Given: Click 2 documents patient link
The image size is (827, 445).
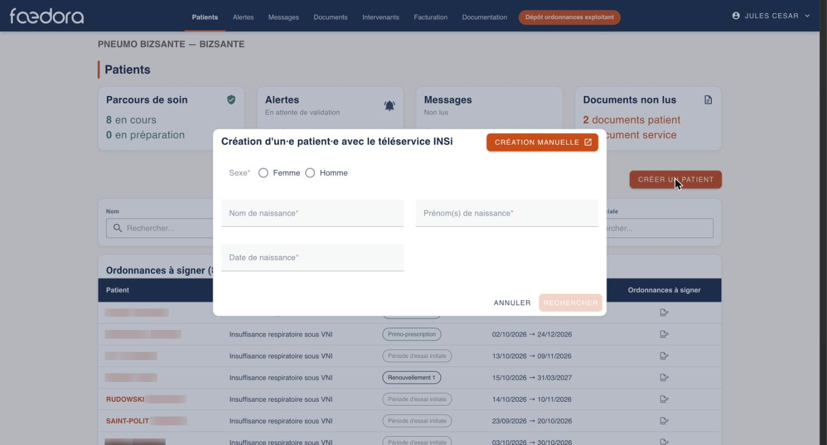Looking at the screenshot, I should coord(631,120).
